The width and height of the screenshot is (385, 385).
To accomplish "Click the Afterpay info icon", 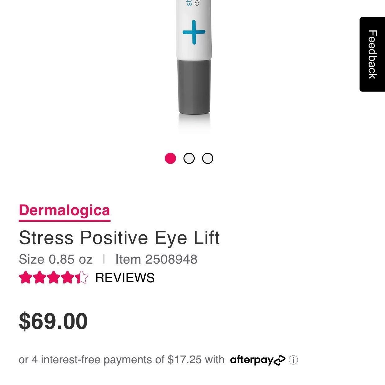I will coord(293,360).
